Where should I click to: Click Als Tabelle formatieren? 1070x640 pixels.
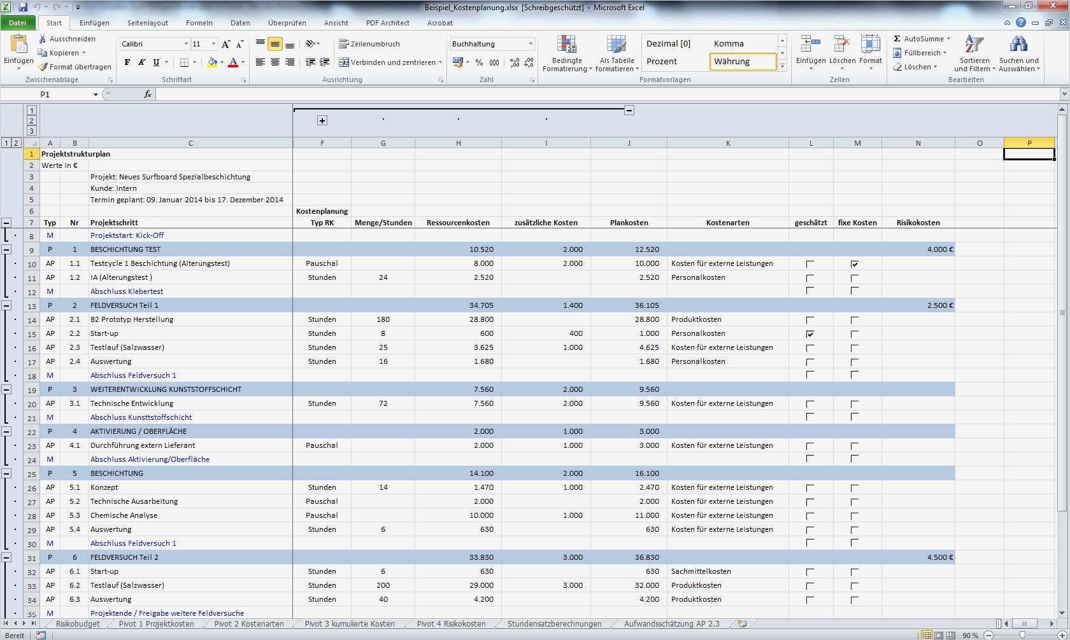[x=616, y=54]
